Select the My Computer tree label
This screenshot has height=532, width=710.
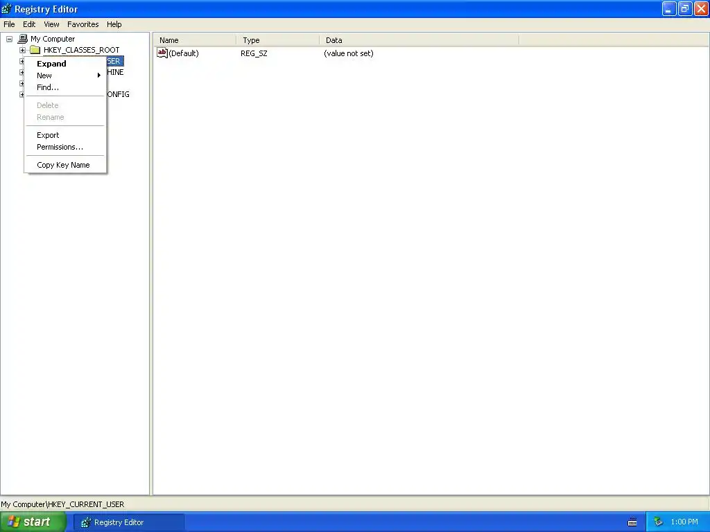coord(53,39)
